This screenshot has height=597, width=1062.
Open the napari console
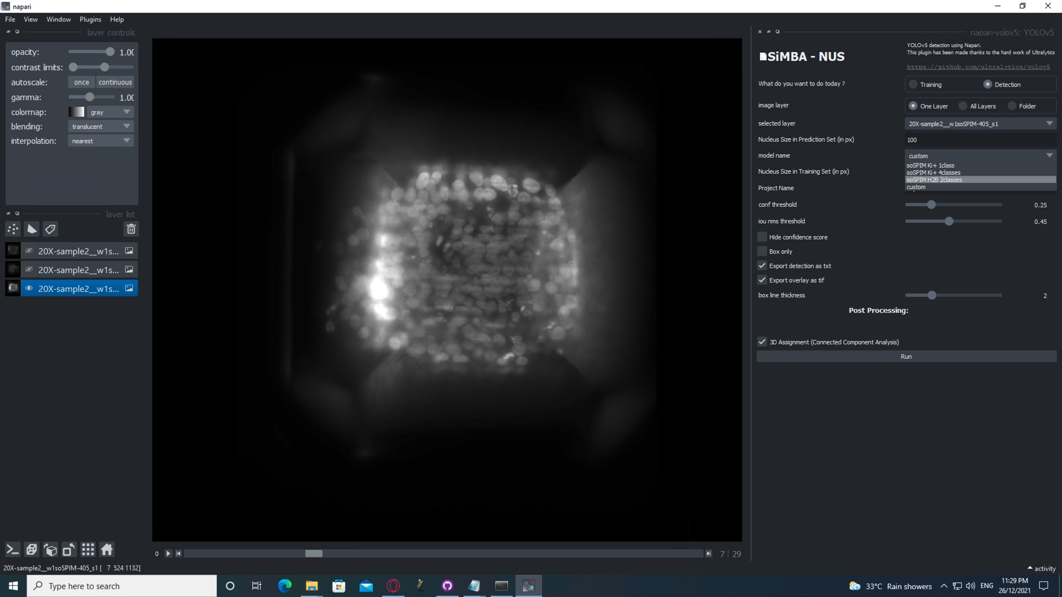pos(12,549)
